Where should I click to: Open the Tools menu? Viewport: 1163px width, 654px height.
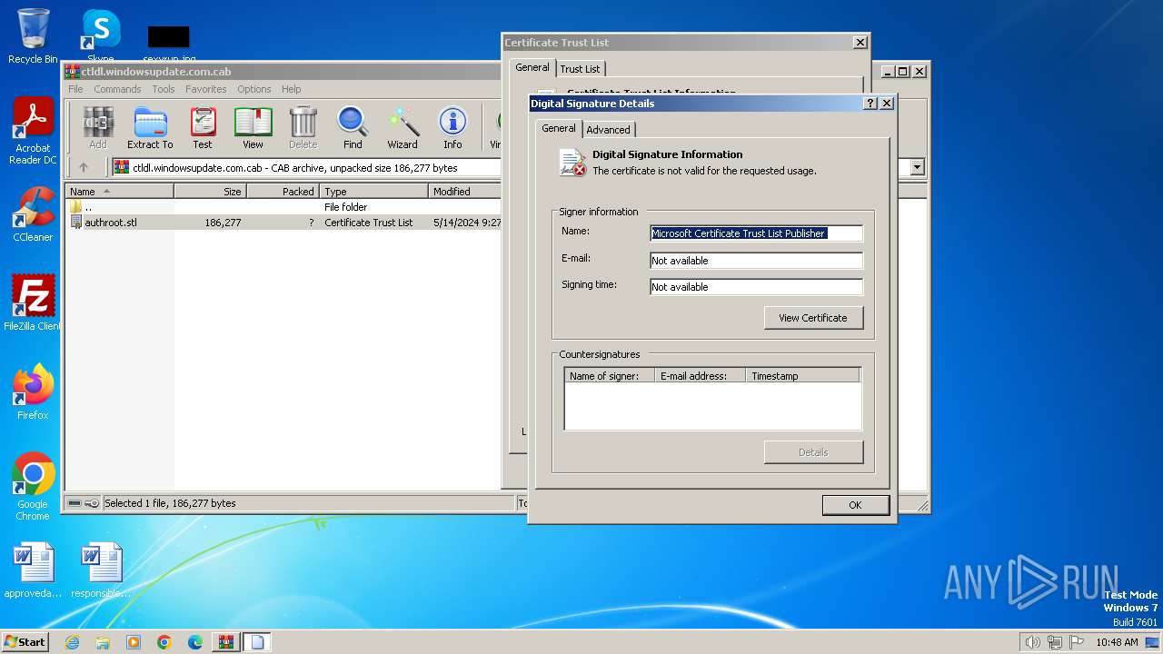point(164,89)
